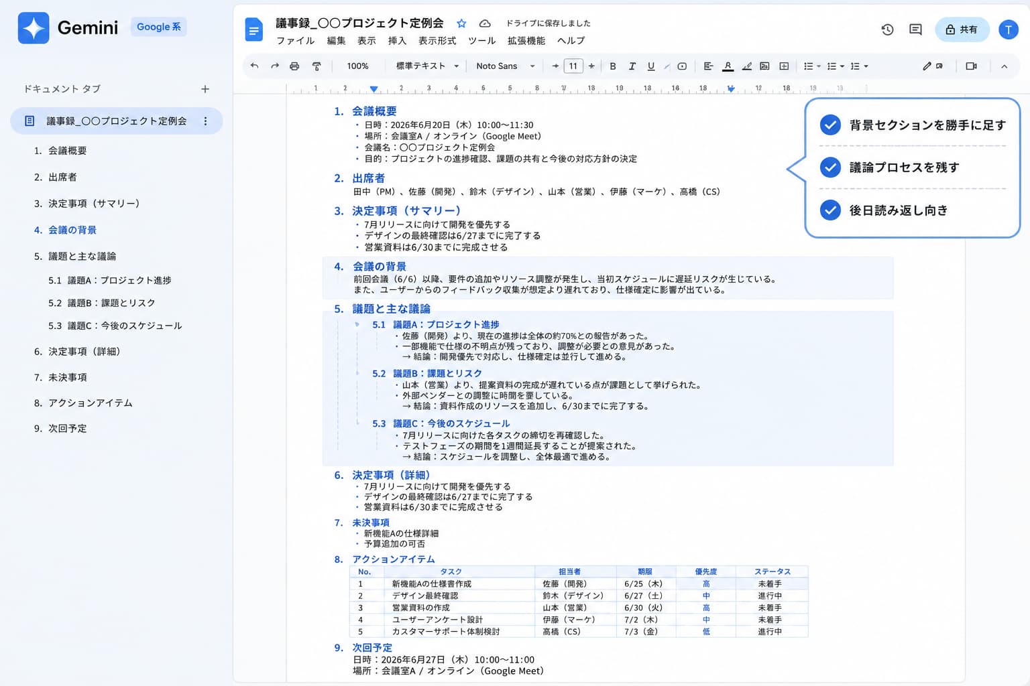Insert an image from the toolbar
This screenshot has height=686, width=1030.
[x=764, y=66]
